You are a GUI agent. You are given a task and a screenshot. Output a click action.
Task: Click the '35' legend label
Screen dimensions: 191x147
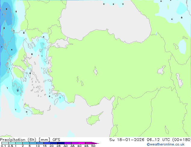pyautogui.click(x=72, y=146)
